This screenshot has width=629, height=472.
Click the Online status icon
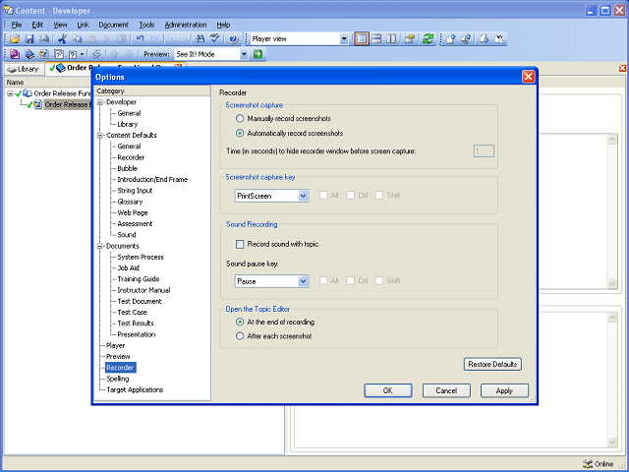pyautogui.click(x=588, y=464)
